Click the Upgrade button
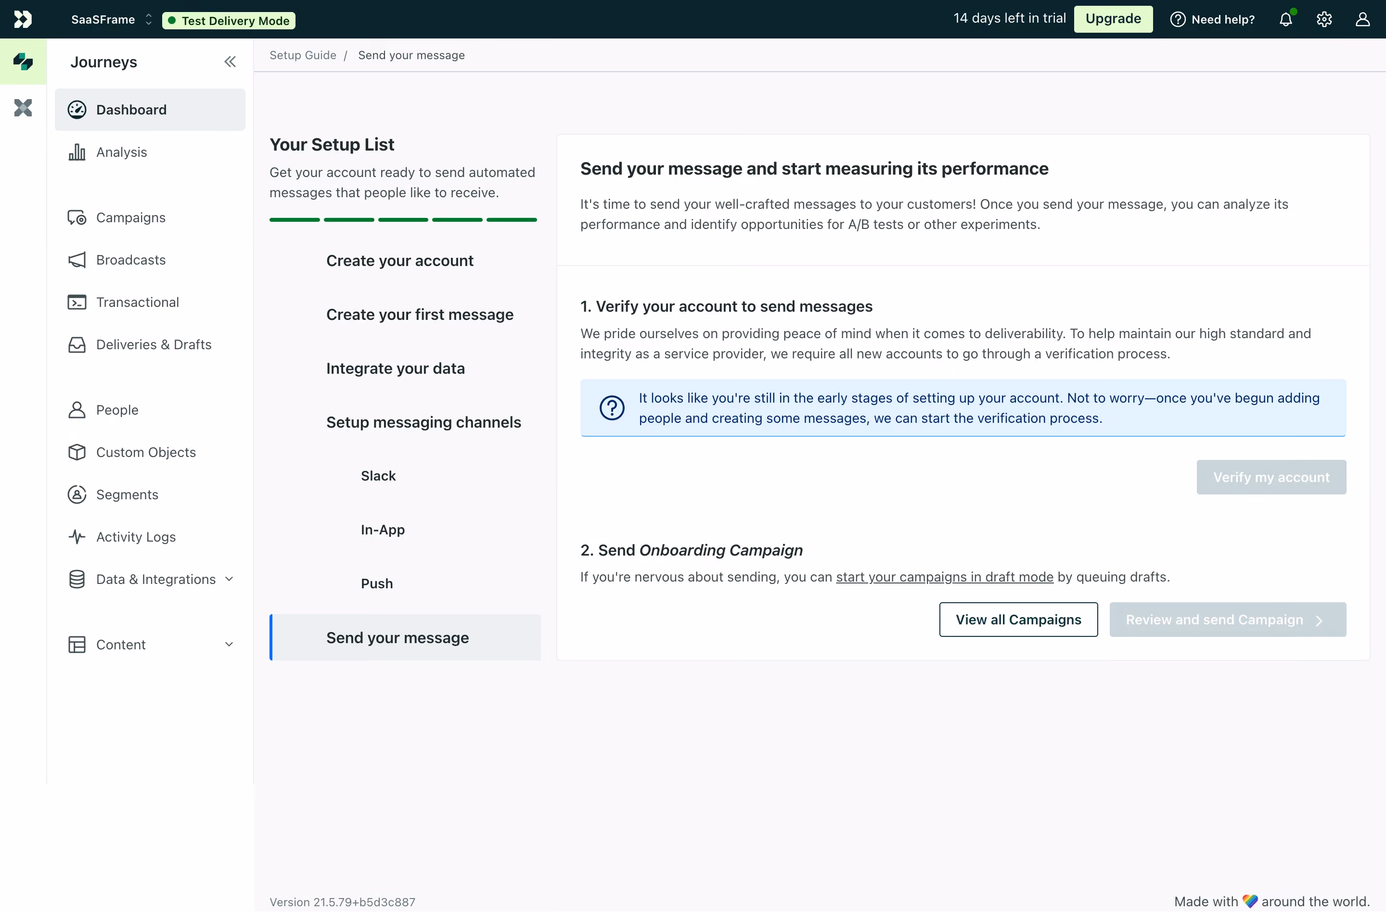1386x912 pixels. point(1113,19)
